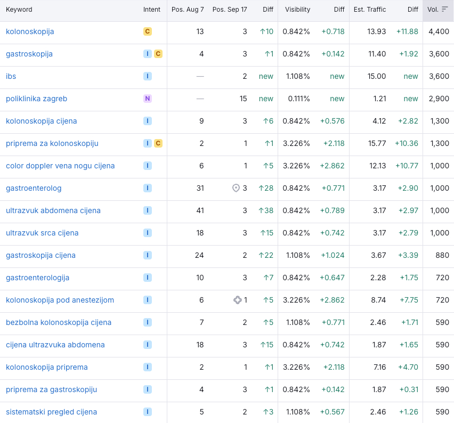Sort by the Pos. Aug 7 column header
The height and width of the screenshot is (423, 454).
pos(188,10)
